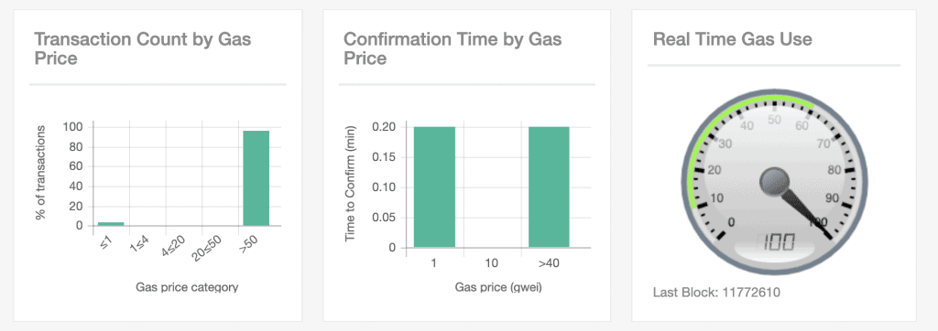
Task: Select the 1 gwei confirmation time bar
Action: pyautogui.click(x=434, y=187)
